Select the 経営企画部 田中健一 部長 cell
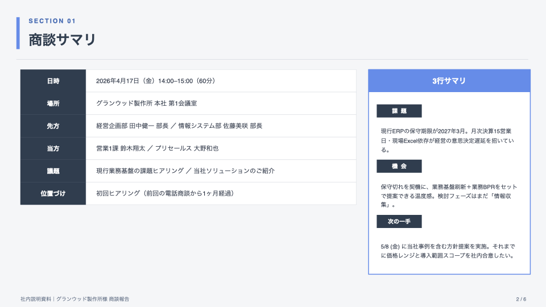Screen dimensions: 546x307 tap(221, 126)
